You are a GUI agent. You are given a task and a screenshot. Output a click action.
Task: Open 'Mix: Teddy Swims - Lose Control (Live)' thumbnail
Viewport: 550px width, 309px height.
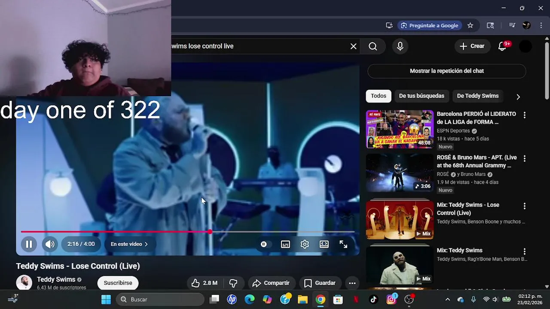(x=400, y=219)
